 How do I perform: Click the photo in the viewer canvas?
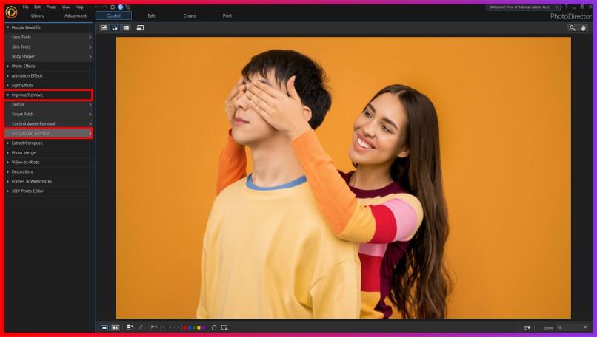click(x=343, y=177)
